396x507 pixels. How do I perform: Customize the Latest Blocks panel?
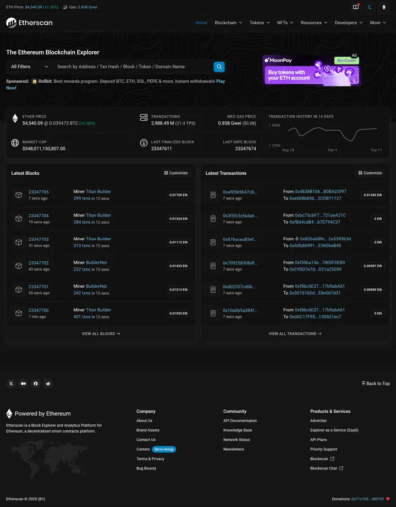click(x=176, y=173)
